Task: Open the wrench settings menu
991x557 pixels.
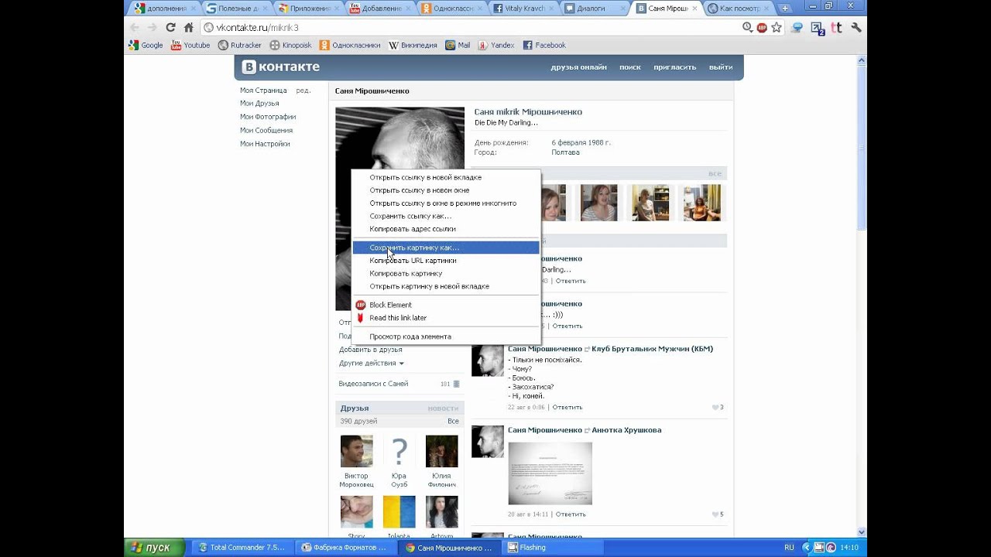Action: pos(856,27)
